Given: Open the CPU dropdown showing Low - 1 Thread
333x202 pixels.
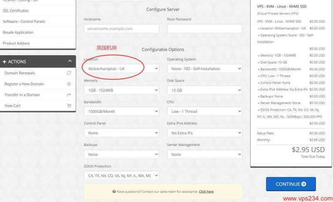Looking at the screenshot, I should point(204,112).
